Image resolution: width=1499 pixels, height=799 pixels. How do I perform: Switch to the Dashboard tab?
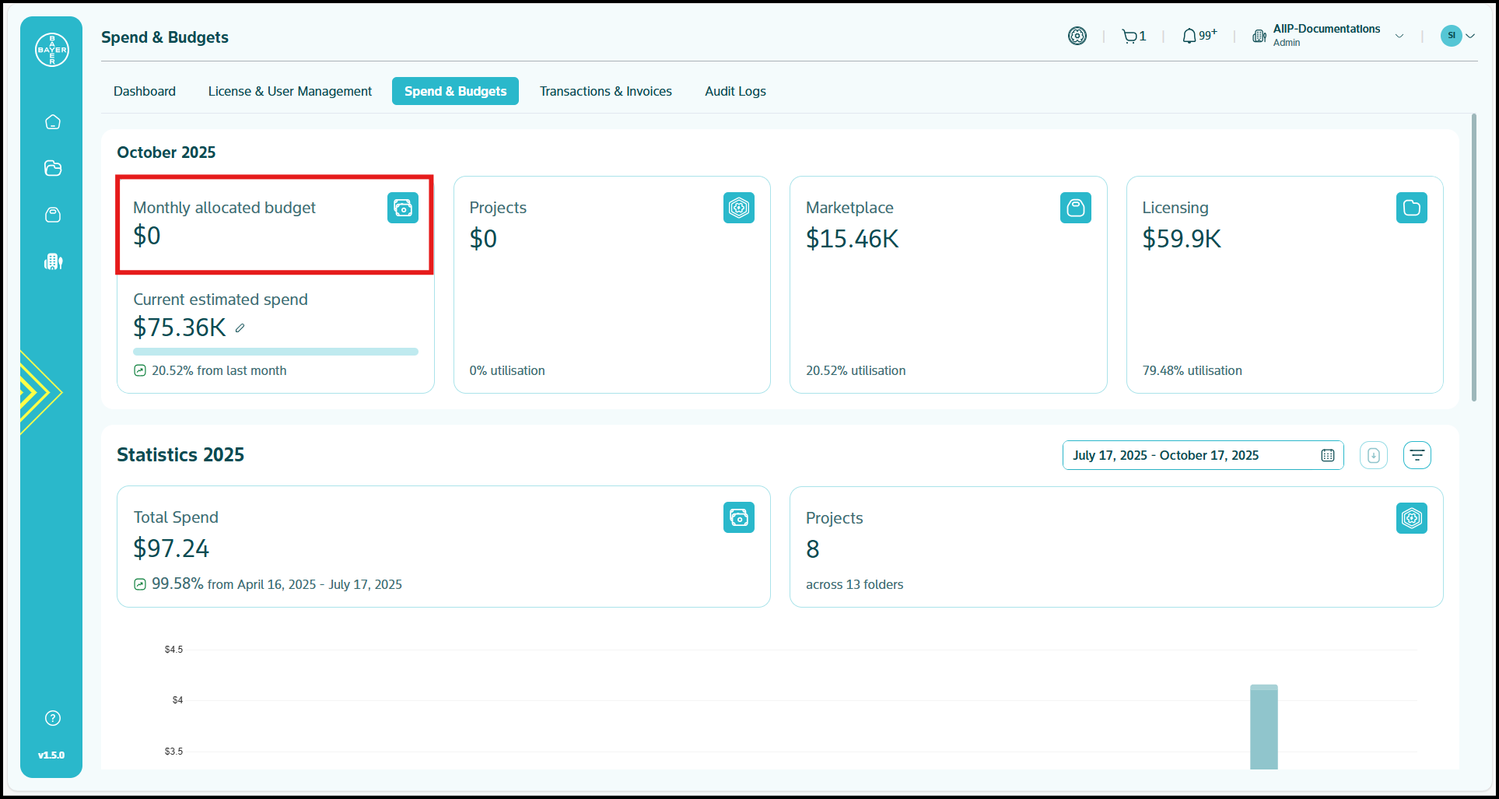point(145,91)
